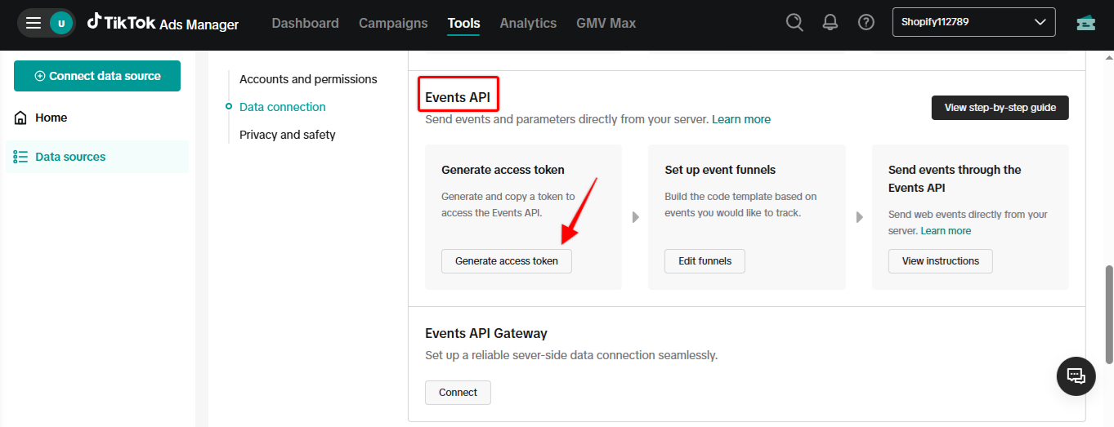The image size is (1114, 427).
Task: Switch to the Campaigns tab
Action: click(393, 23)
